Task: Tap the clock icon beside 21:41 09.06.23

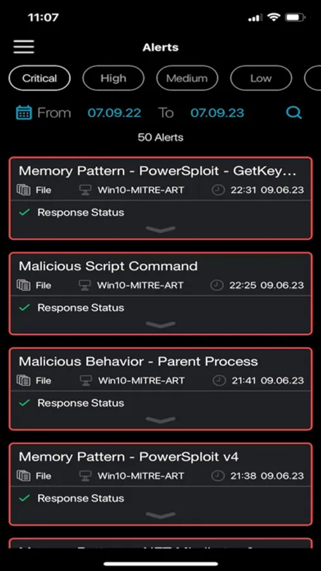Action: coord(218,381)
